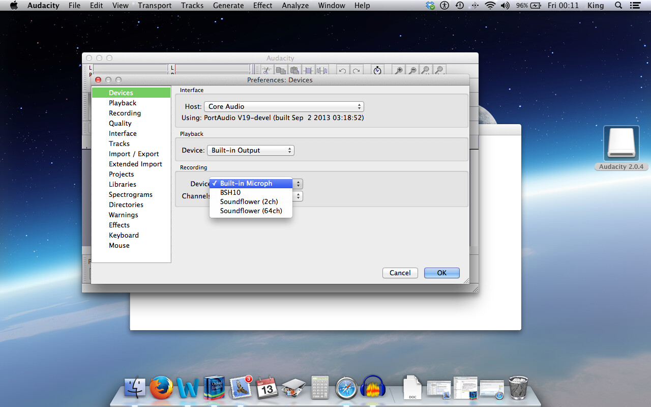This screenshot has width=651, height=407.
Task: Open the blue W app in Dock
Action: click(x=188, y=388)
